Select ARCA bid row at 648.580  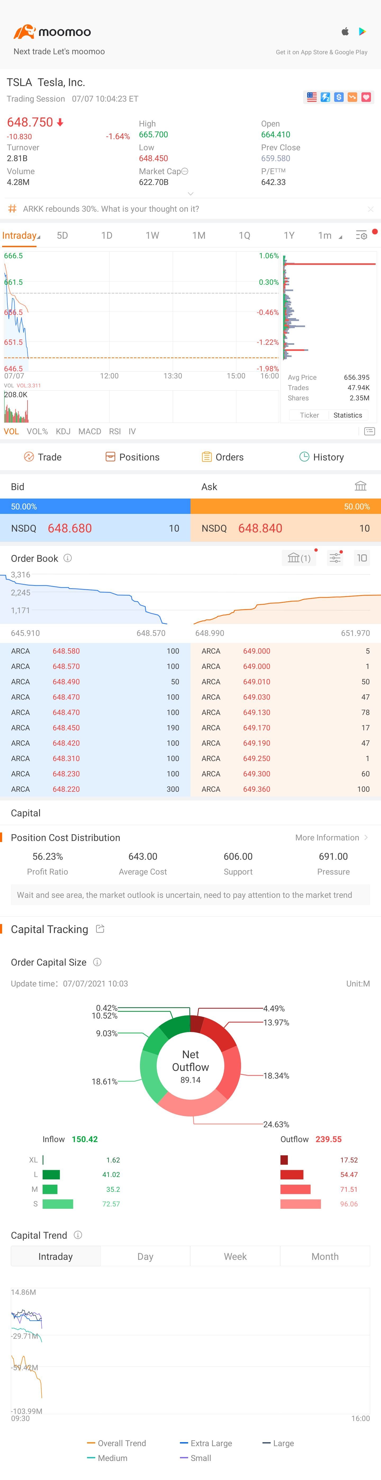click(96, 651)
